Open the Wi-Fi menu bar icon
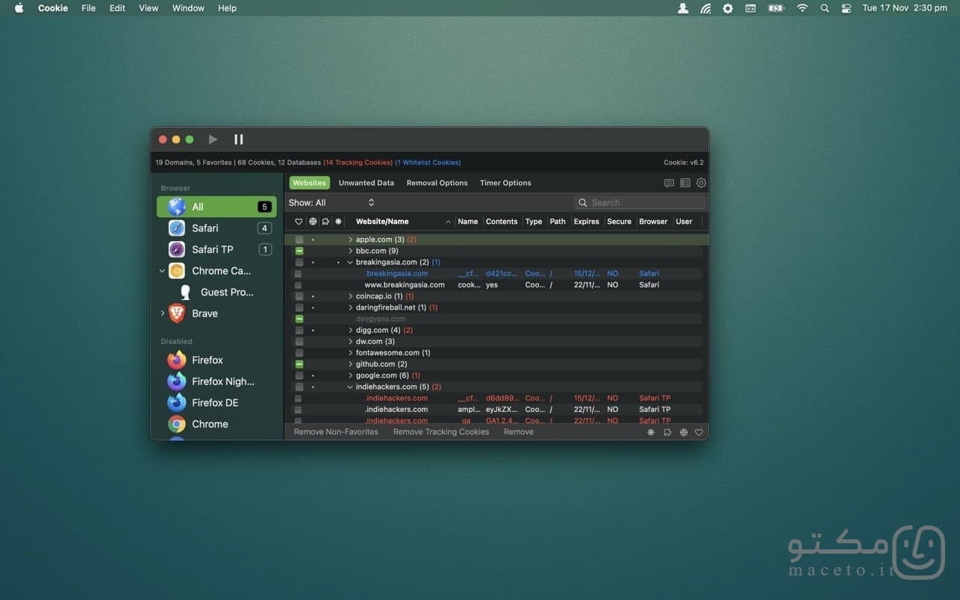The height and width of the screenshot is (600, 960). click(802, 8)
